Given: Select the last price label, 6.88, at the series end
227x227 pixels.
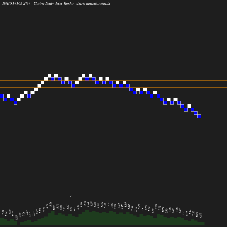Looking at the screenshot, I should point(201,215).
